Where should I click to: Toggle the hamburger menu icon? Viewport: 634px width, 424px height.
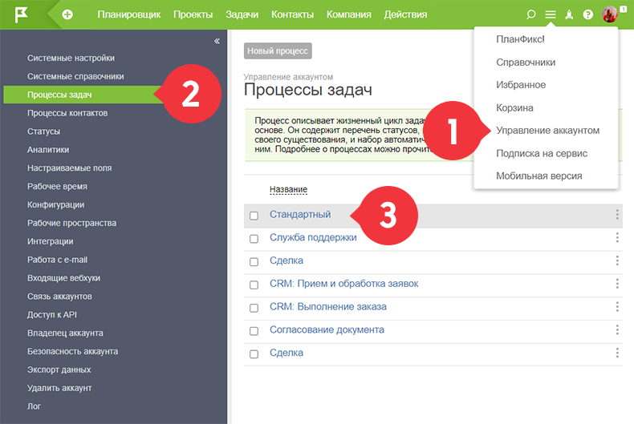click(x=551, y=14)
